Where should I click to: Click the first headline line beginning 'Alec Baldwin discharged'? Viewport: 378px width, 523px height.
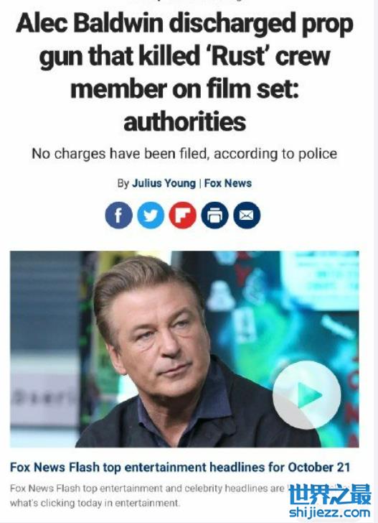184,24
